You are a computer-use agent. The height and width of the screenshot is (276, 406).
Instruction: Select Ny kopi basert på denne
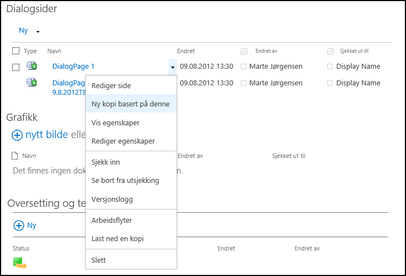click(131, 104)
